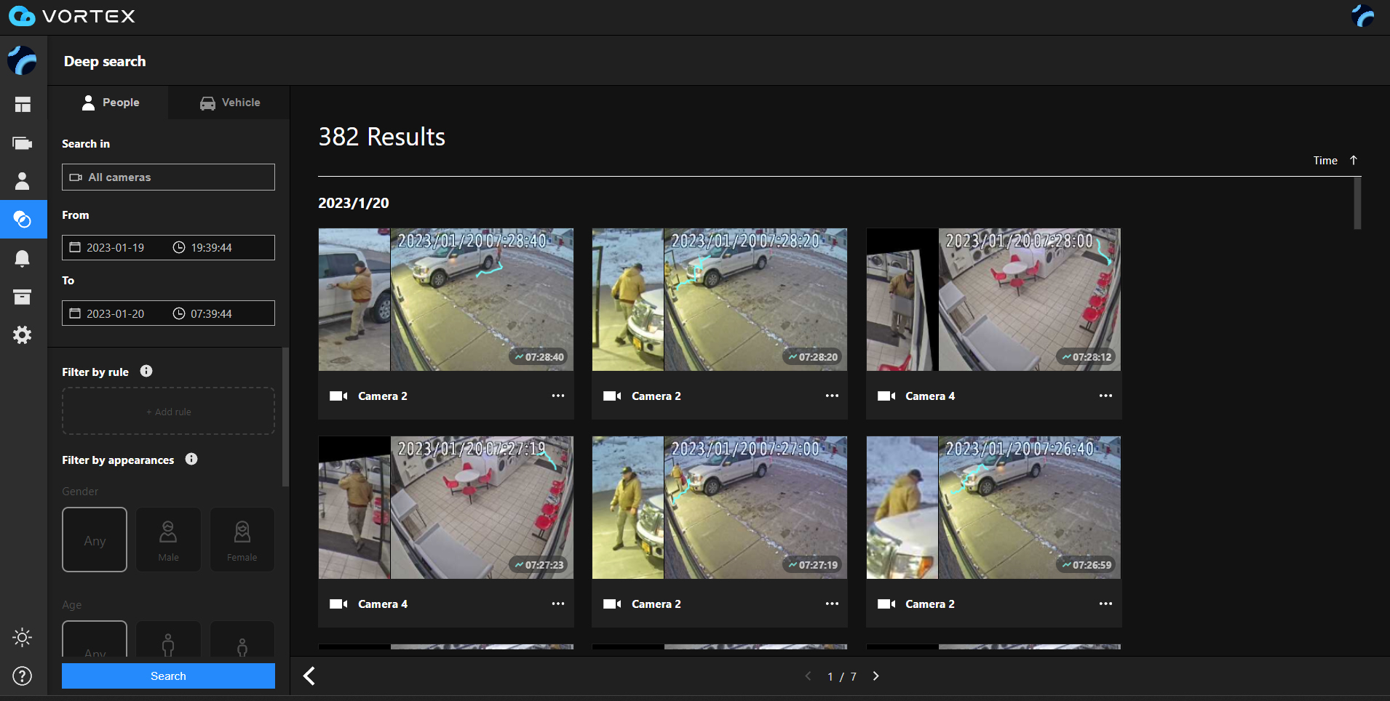Image resolution: width=1390 pixels, height=701 pixels.
Task: Toggle the light/dark theme sun icon
Action: pos(23,638)
